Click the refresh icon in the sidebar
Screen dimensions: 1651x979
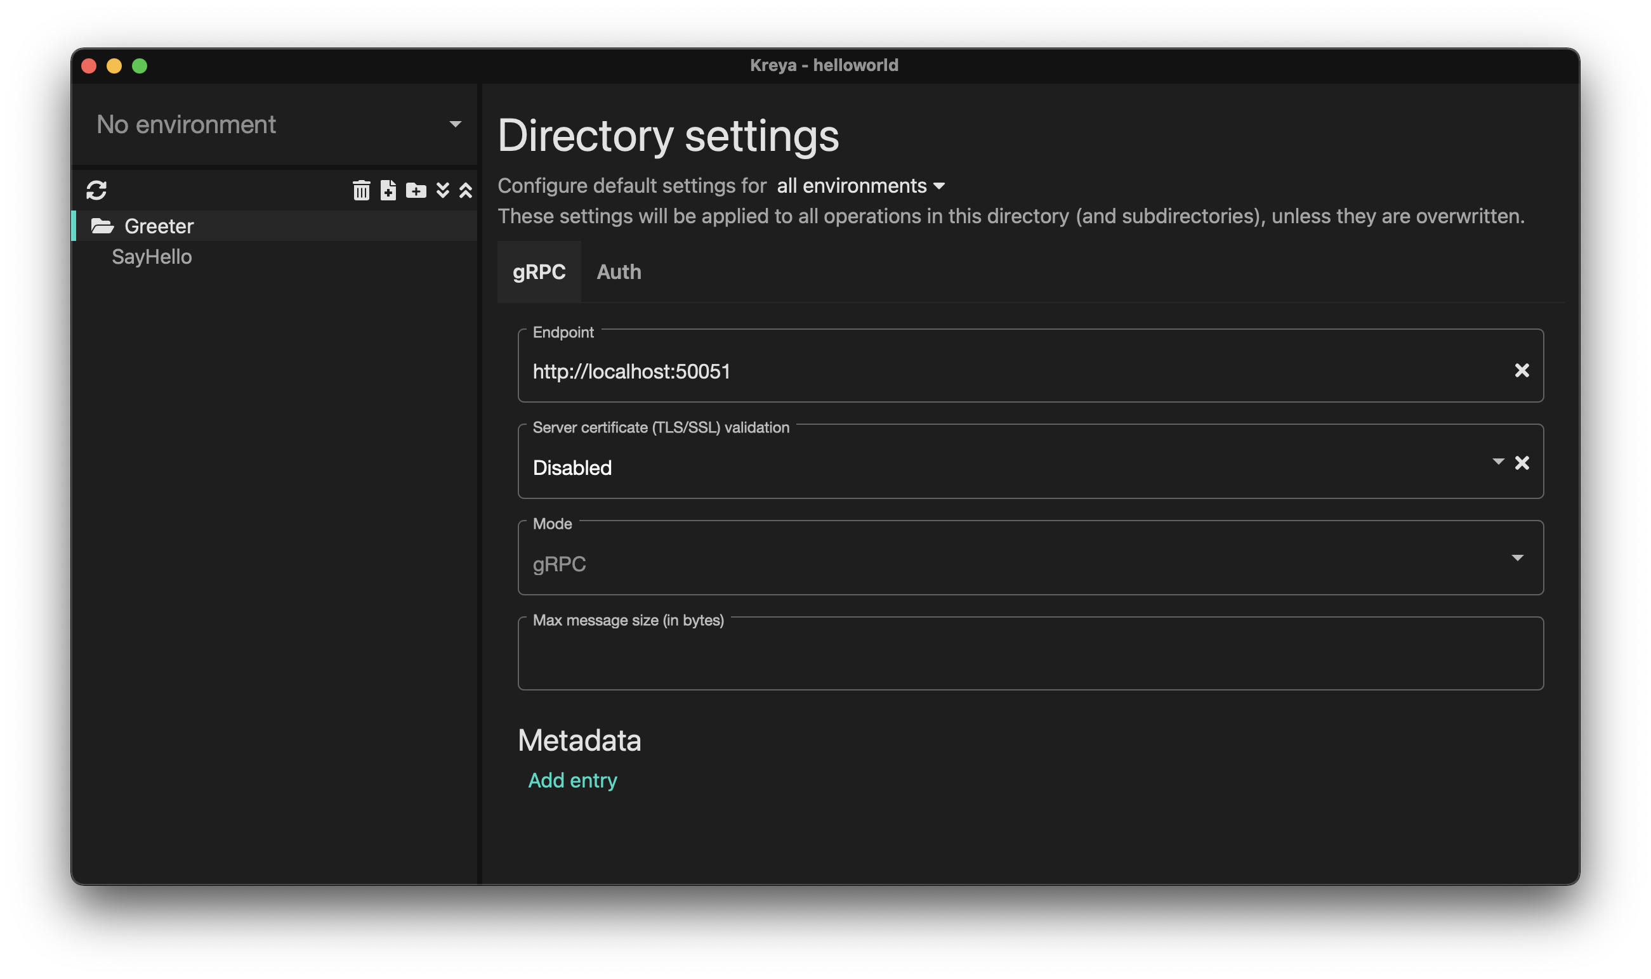(96, 191)
